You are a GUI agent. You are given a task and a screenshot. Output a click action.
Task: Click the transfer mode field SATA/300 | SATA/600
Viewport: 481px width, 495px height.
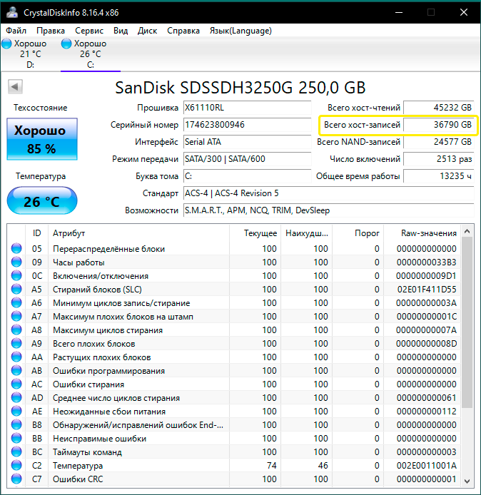(x=248, y=159)
